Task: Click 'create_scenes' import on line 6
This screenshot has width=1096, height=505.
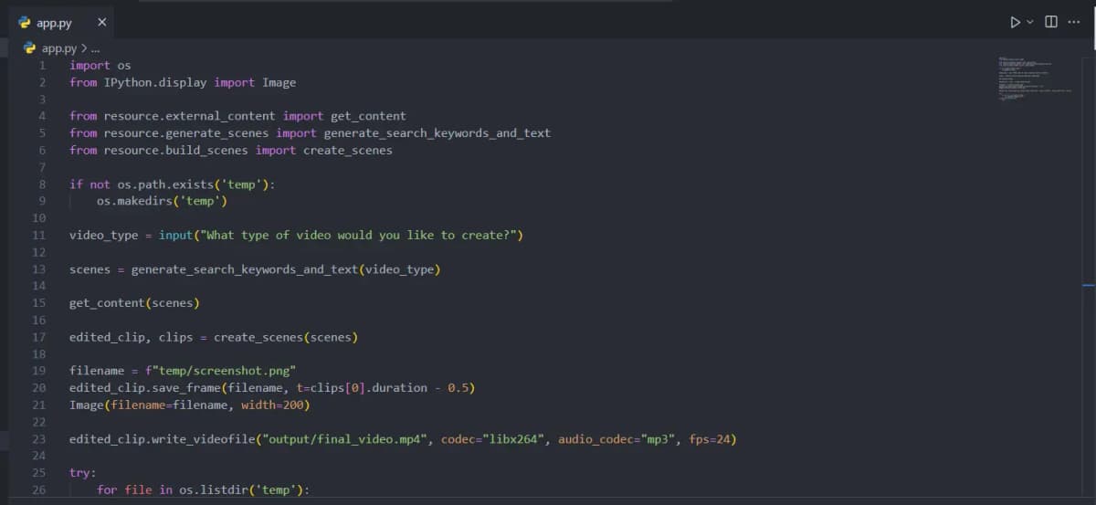Action: [x=348, y=150]
